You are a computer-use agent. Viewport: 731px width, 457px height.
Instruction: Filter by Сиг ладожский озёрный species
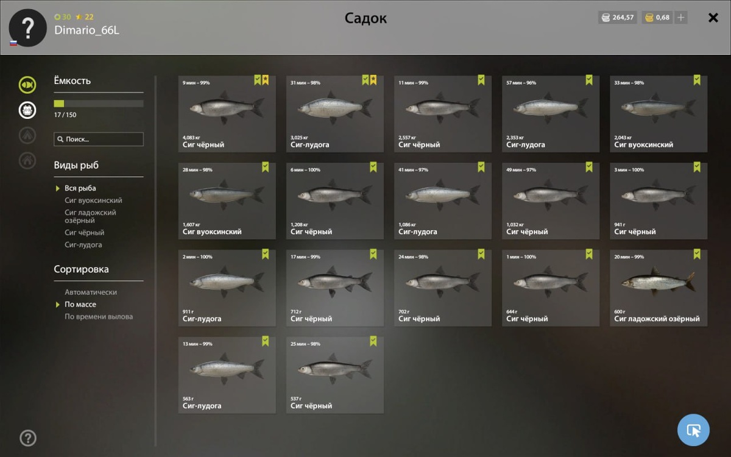90,216
